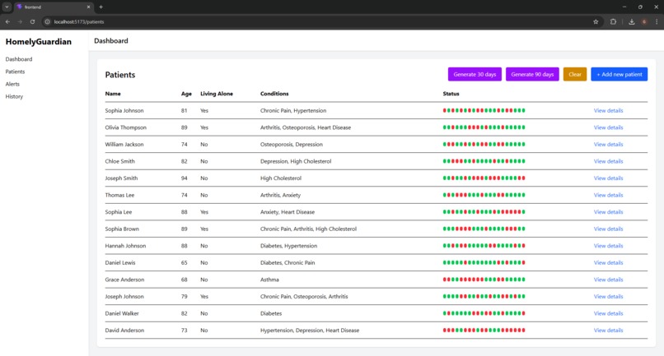Click the Dashboard page header title
Screen dimensions: 664x356
(x=111, y=40)
